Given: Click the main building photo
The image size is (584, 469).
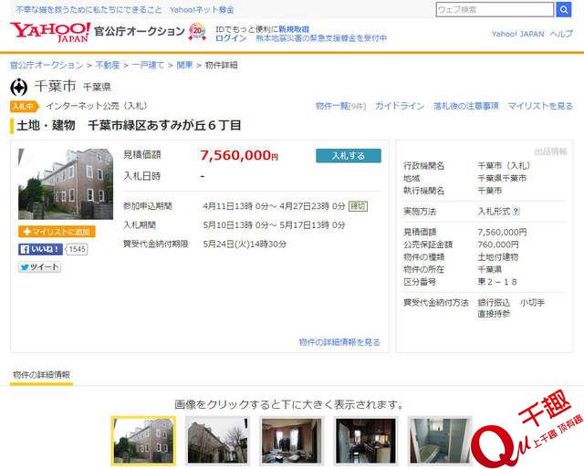Looking at the screenshot, I should (66, 184).
